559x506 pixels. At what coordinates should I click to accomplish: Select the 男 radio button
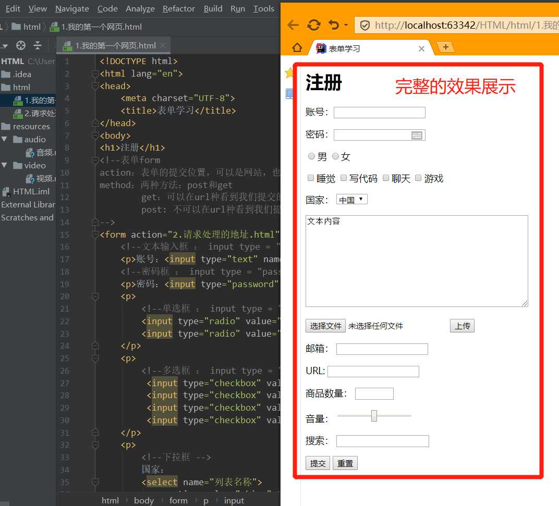click(311, 156)
